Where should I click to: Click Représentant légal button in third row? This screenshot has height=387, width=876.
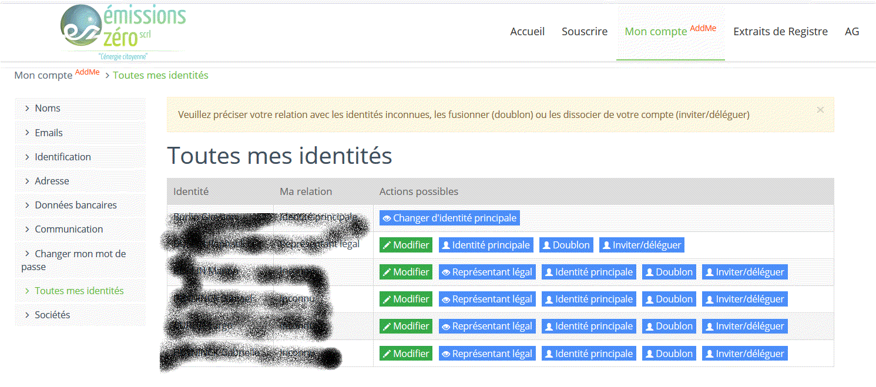pos(487,272)
